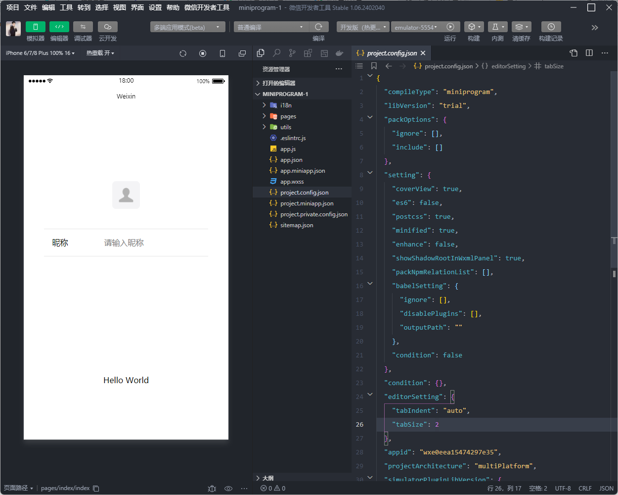
Task: Open the app.wxss file
Action: [302, 182]
